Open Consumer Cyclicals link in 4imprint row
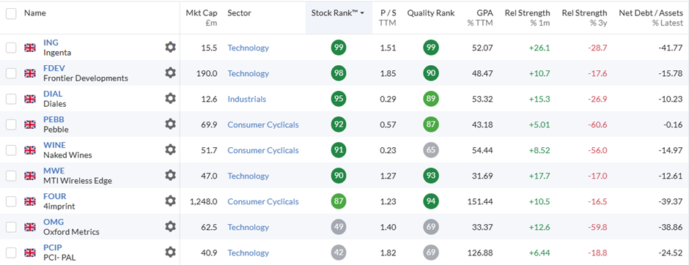The height and width of the screenshot is (265, 689). click(262, 202)
